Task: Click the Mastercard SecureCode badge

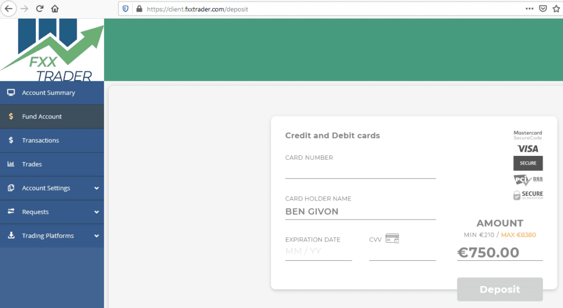Action: 528,135
